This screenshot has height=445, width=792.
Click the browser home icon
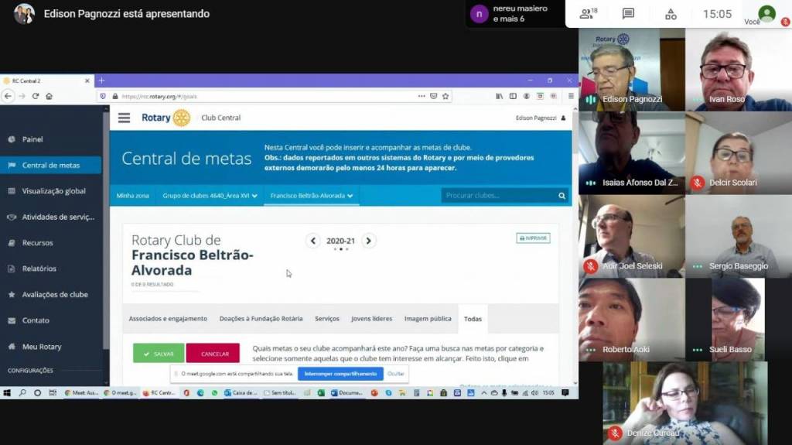pyautogui.click(x=49, y=96)
